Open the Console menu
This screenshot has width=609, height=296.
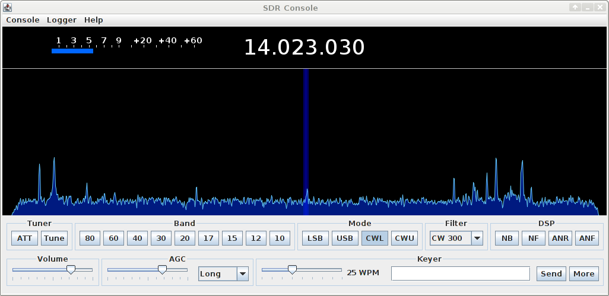coord(23,20)
